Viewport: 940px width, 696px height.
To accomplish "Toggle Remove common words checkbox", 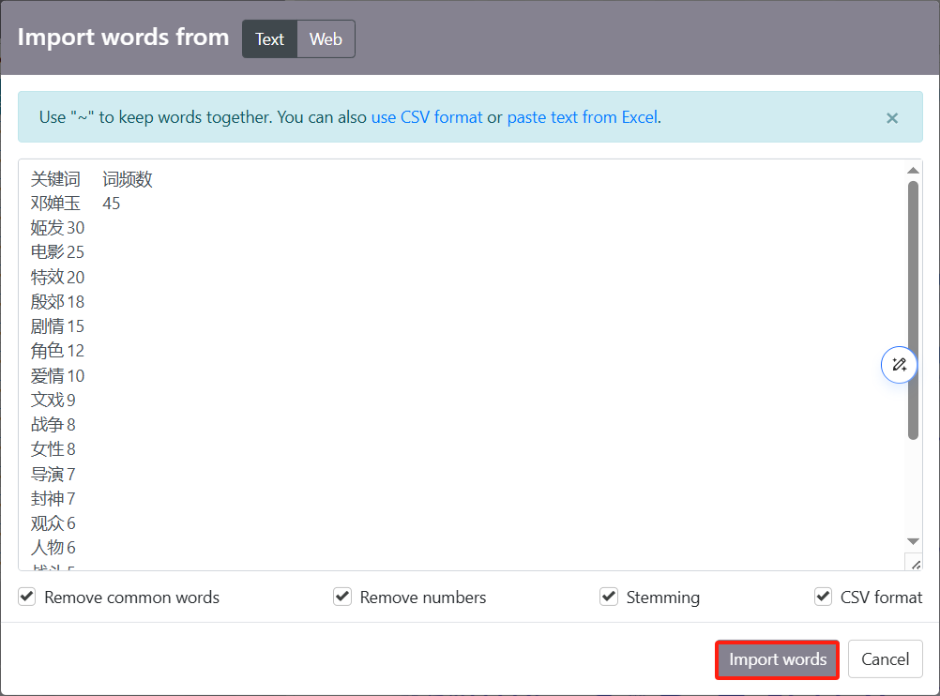I will [x=27, y=597].
